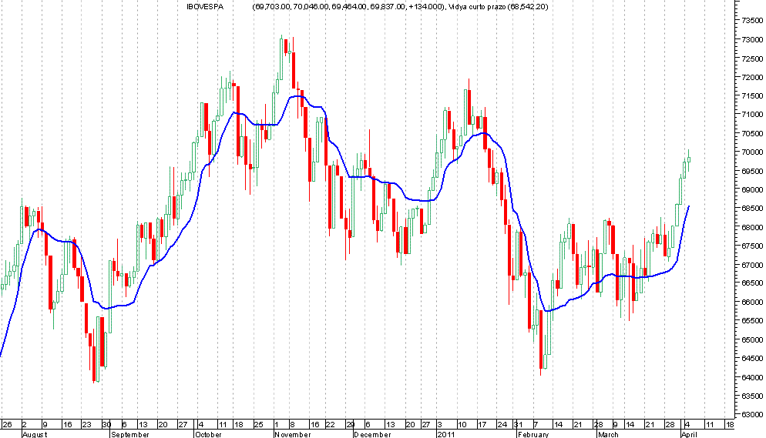Select the 68500 price axis label
766x438 pixels.
click(x=748, y=209)
